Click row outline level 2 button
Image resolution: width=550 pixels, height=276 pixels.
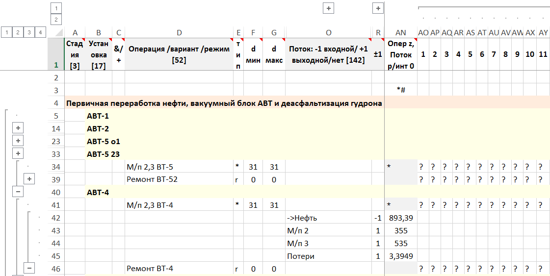coord(18,32)
